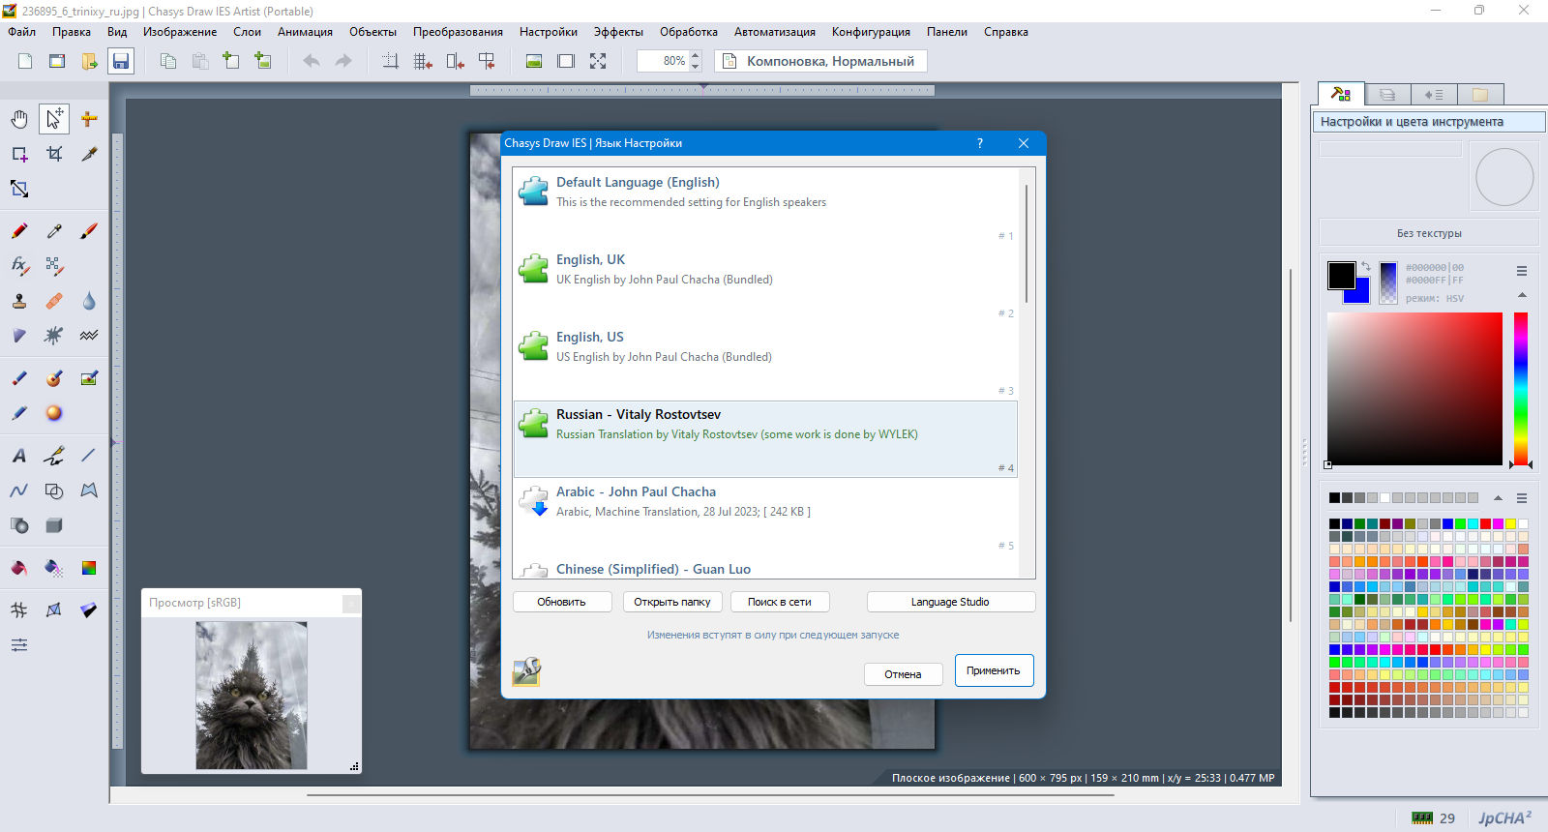The height and width of the screenshot is (832, 1548).
Task: Click the Поиск в сети button
Action: point(780,602)
